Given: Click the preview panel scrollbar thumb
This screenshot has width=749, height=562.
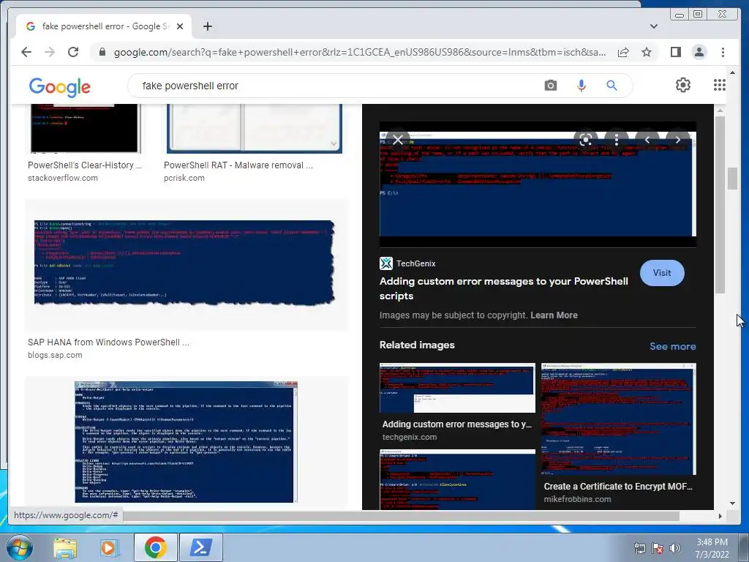Looking at the screenshot, I should [x=720, y=205].
